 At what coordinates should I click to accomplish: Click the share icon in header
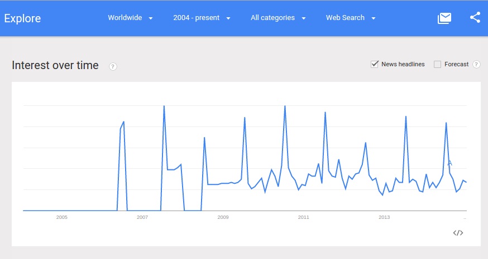(475, 18)
